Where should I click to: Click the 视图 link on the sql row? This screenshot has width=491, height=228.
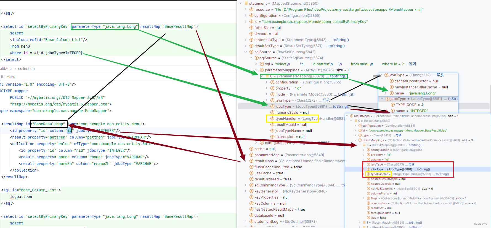(412, 64)
